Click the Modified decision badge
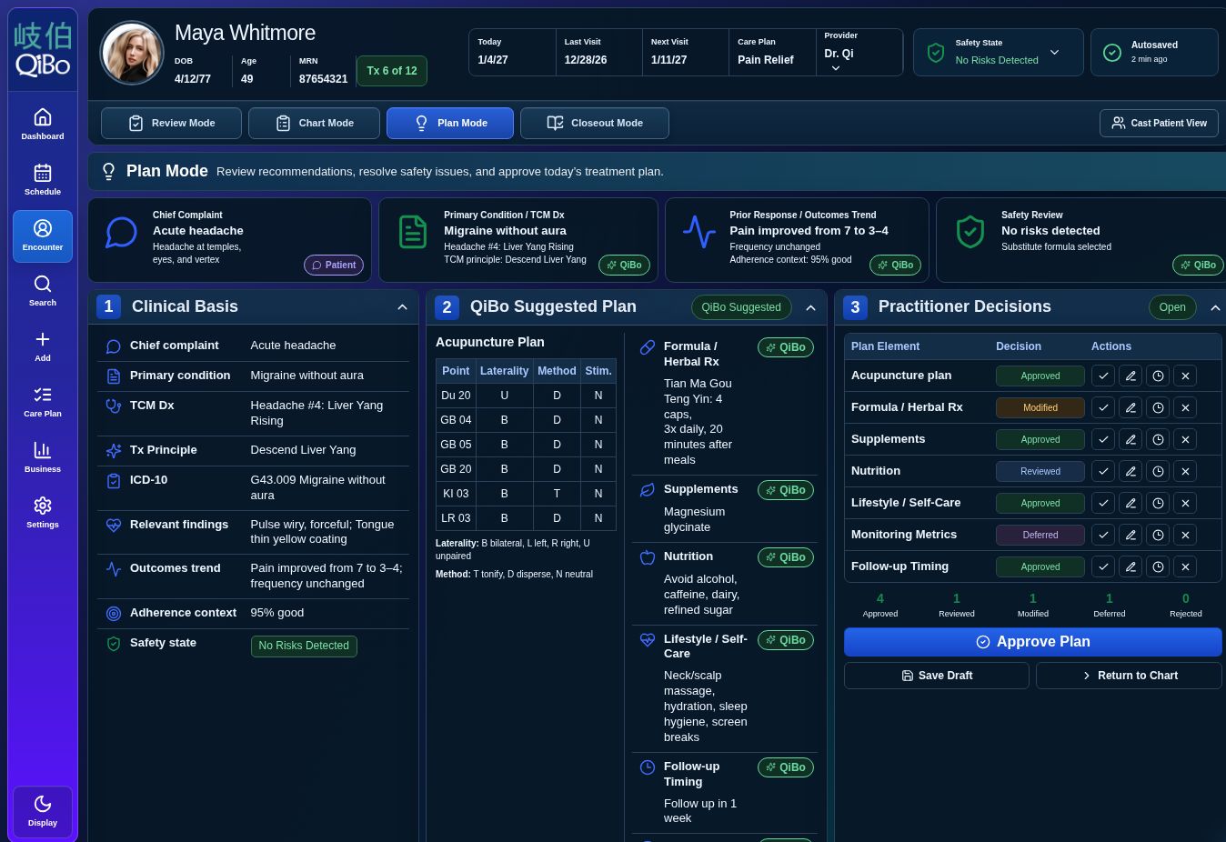This screenshot has width=1226, height=842. (x=1040, y=407)
